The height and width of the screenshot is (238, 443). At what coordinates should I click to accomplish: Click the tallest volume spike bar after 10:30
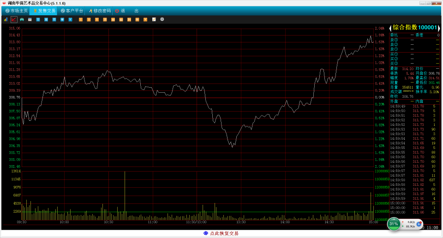125,196
